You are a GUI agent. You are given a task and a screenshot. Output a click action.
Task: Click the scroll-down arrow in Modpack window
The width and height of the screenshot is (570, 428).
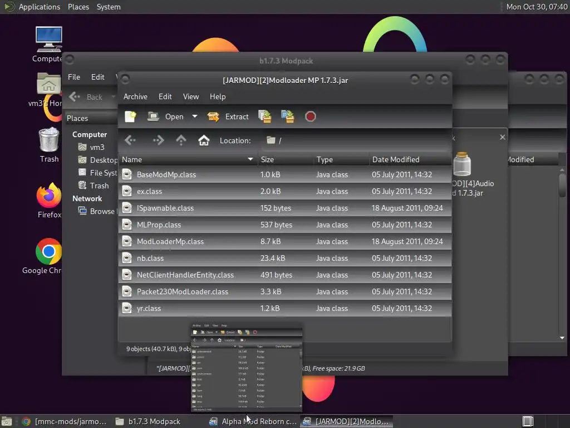(x=562, y=338)
